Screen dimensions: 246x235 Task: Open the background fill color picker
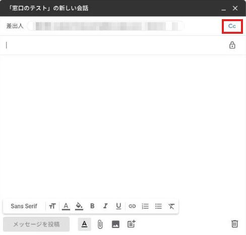pyautogui.click(x=79, y=206)
